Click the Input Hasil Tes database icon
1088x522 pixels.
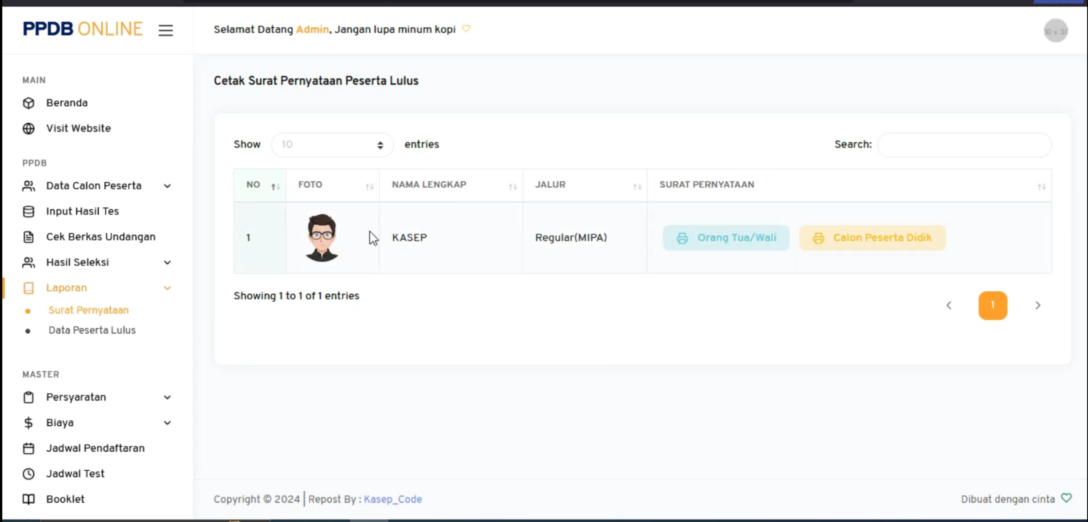pos(28,211)
